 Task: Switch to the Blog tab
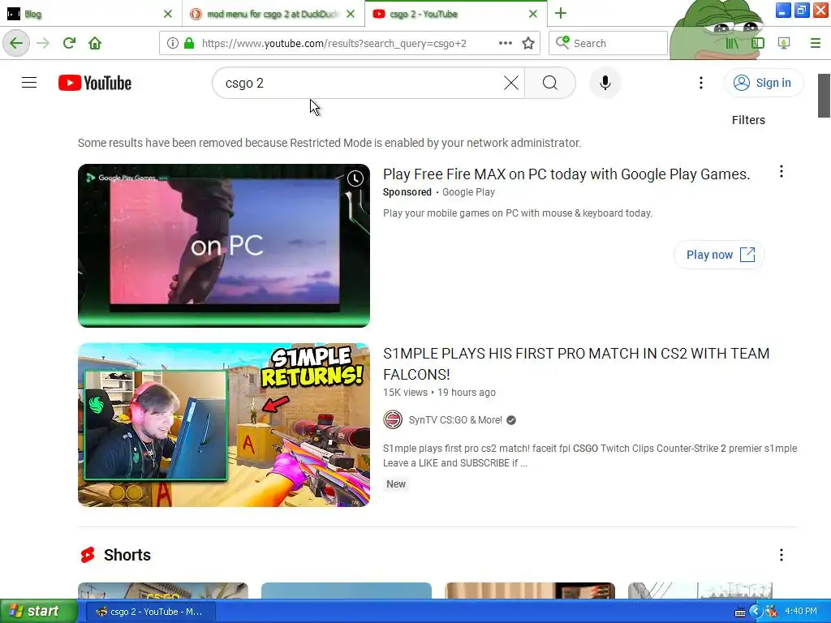tap(91, 14)
